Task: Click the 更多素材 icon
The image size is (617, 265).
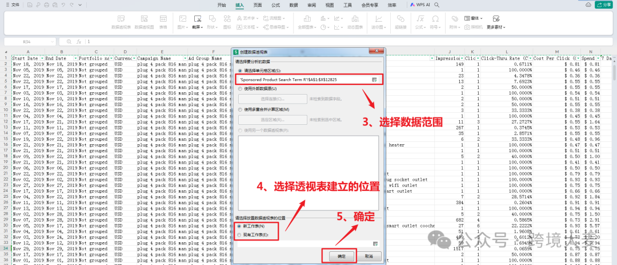Action: point(496,18)
